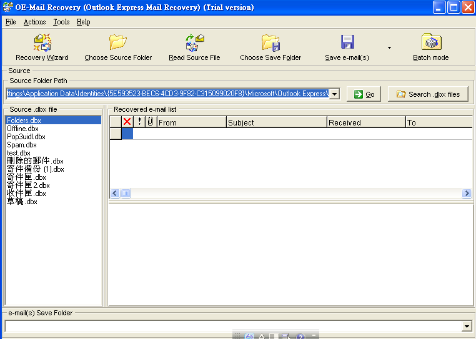Expand the Save e-mail(s) dropdown arrow

pos(389,47)
